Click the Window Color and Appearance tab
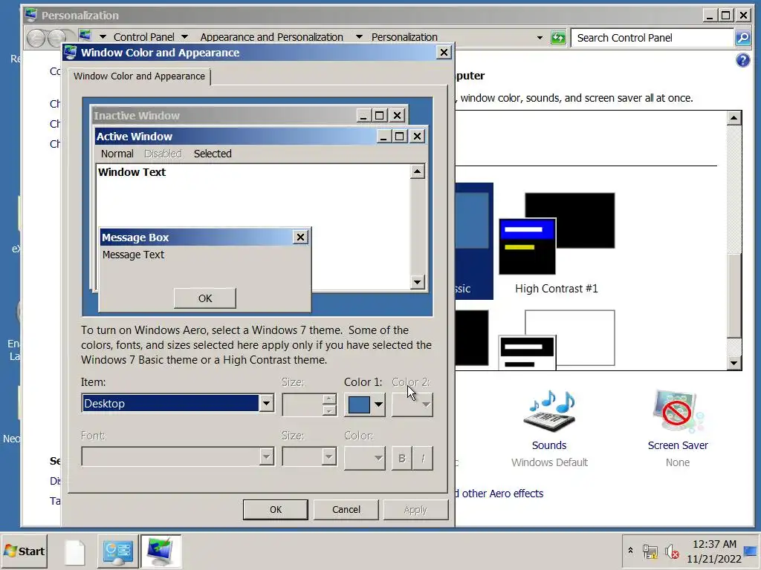 pyautogui.click(x=139, y=76)
